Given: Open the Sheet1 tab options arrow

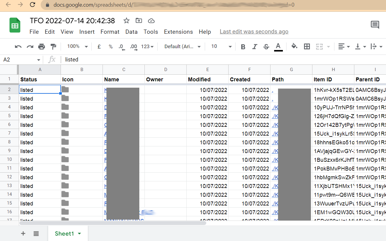Looking at the screenshot, I should [x=80, y=233].
